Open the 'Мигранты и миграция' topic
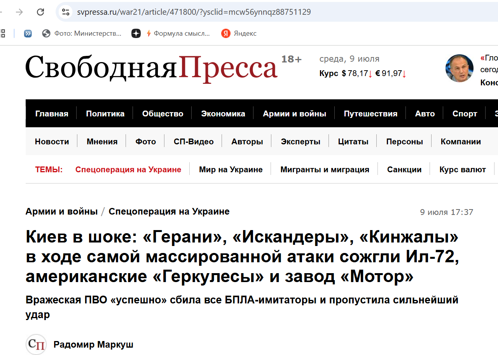 (325, 170)
